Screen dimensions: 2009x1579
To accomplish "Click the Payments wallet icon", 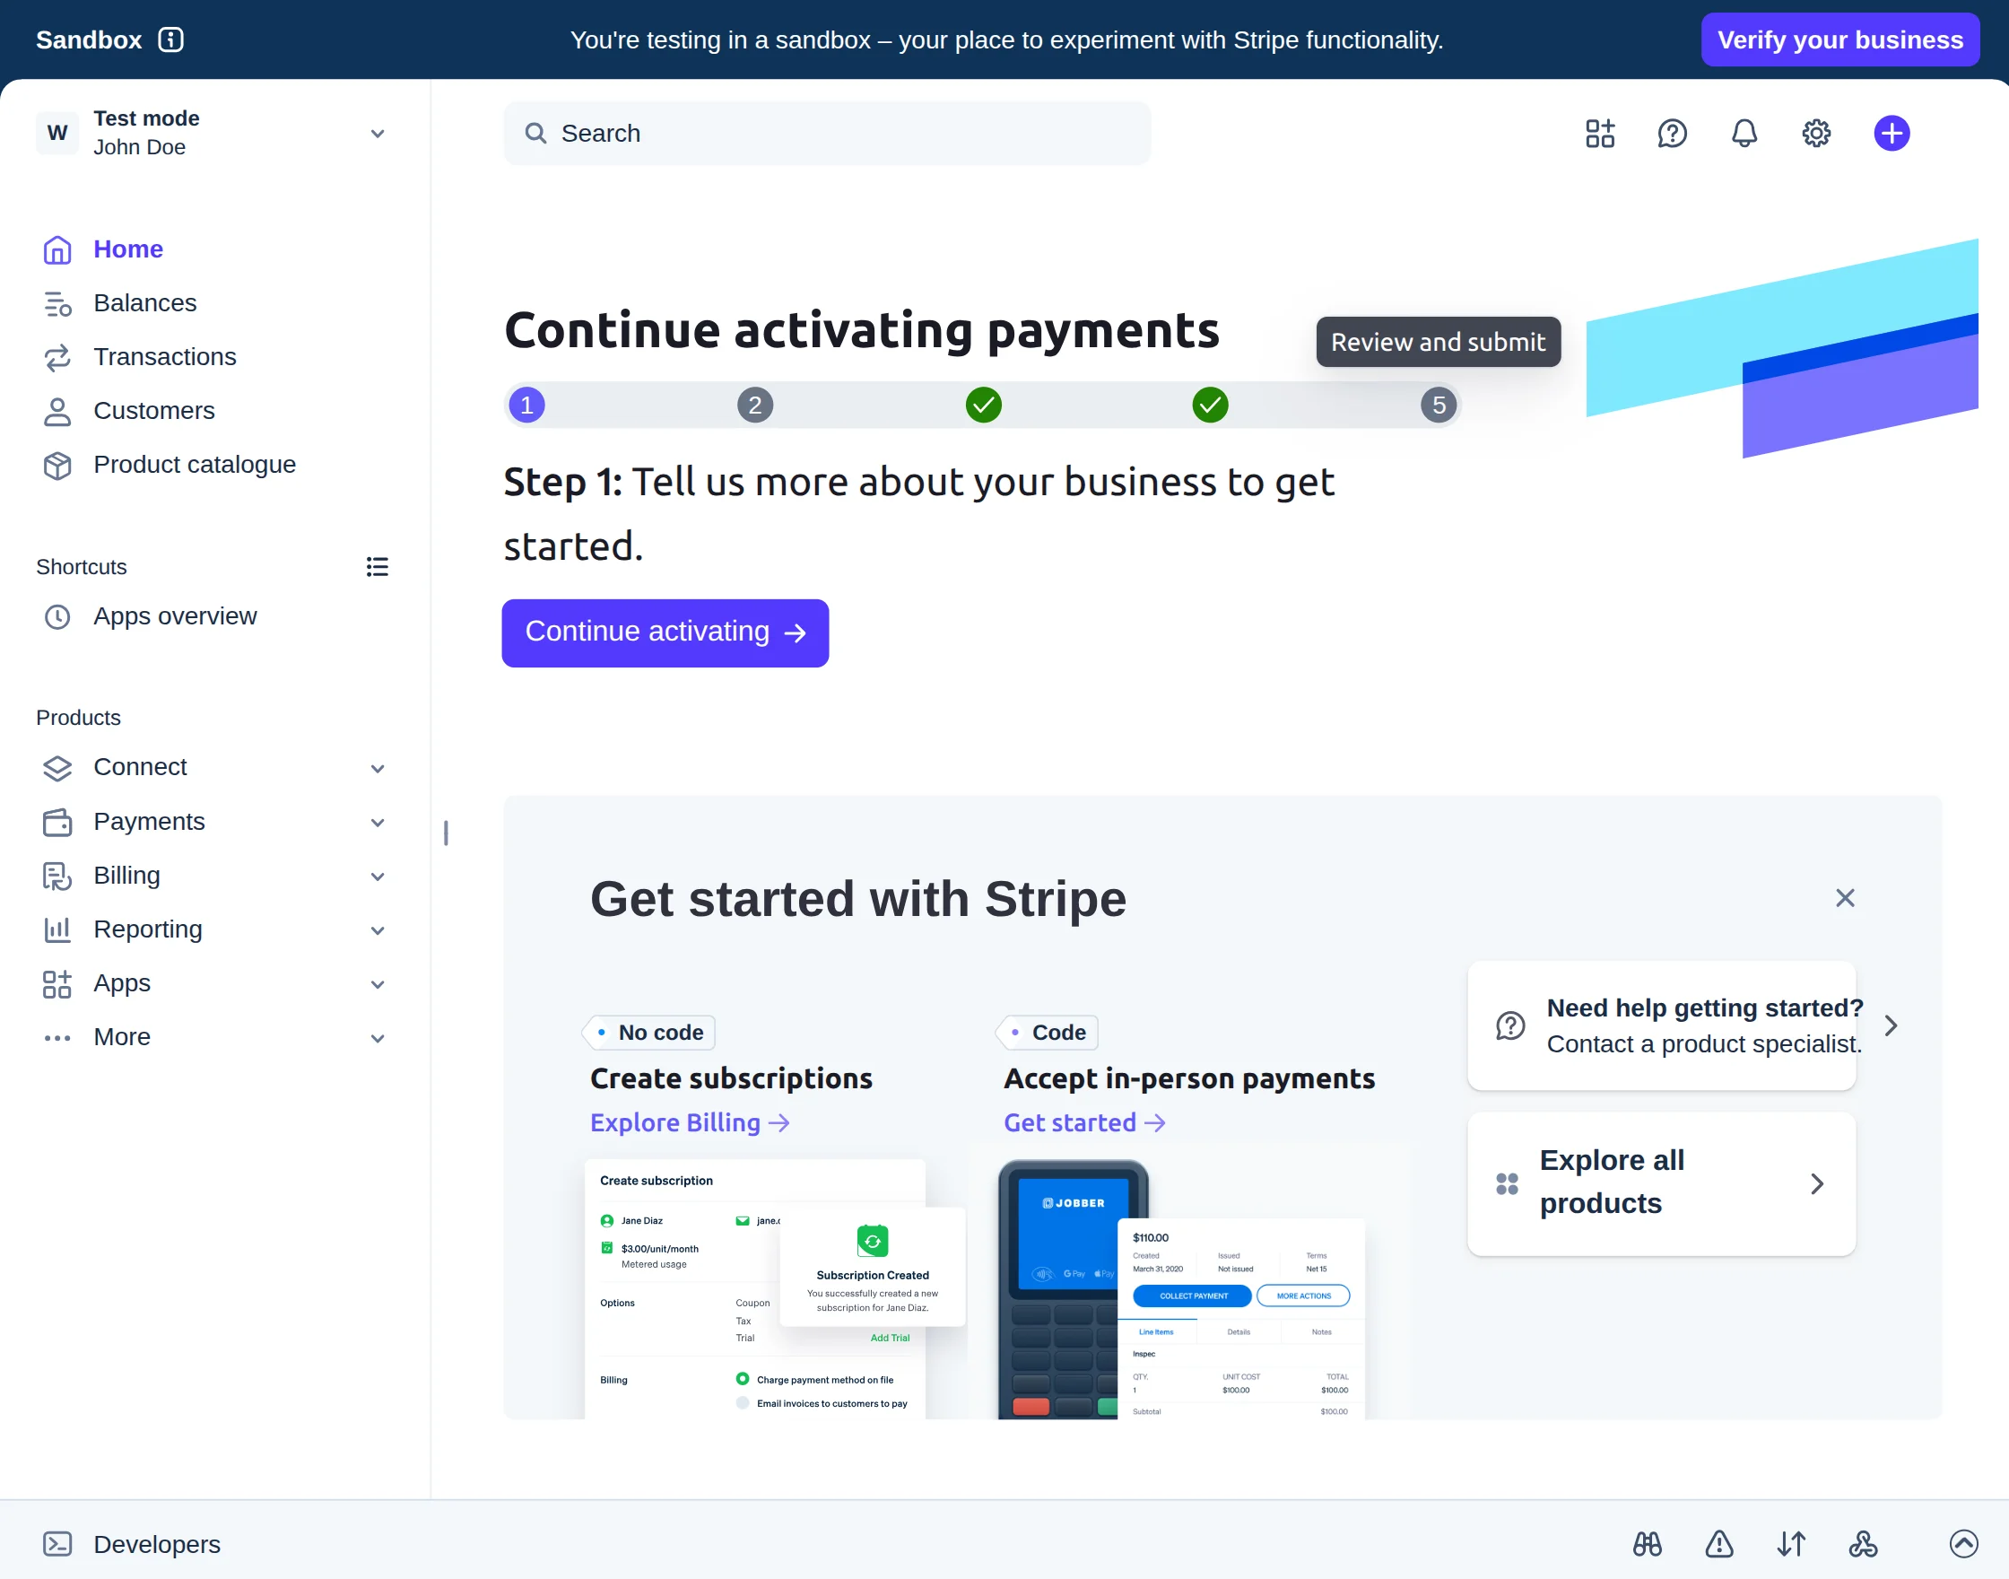I will [57, 822].
